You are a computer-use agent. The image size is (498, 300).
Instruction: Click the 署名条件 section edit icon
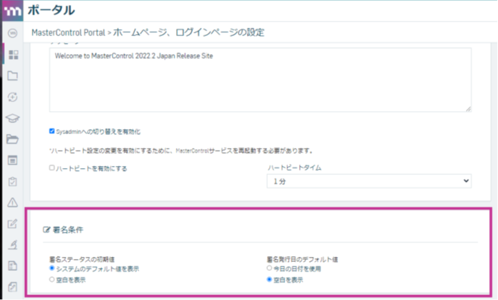click(x=47, y=230)
